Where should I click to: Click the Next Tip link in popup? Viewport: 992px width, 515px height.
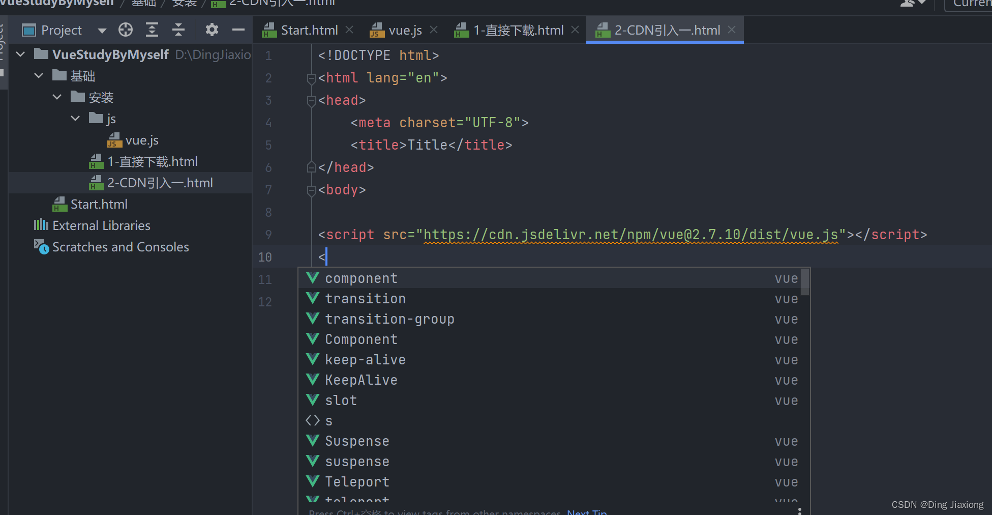point(586,511)
